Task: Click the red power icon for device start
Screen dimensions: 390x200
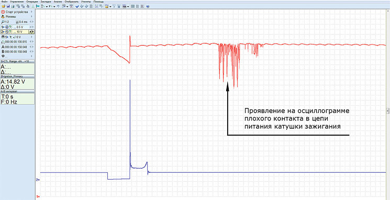Action: pos(3,12)
